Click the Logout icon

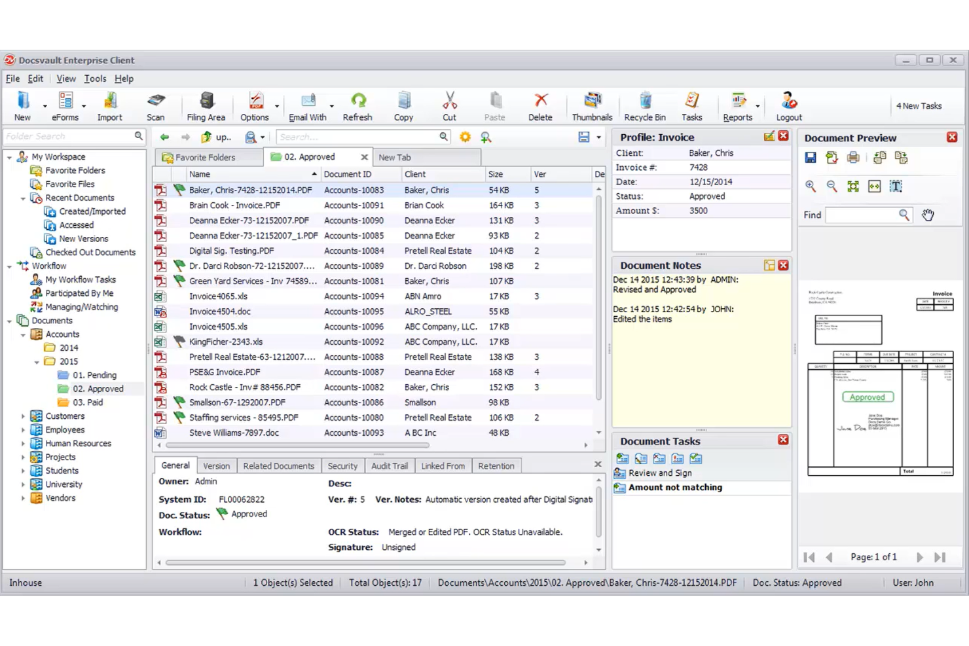[789, 106]
